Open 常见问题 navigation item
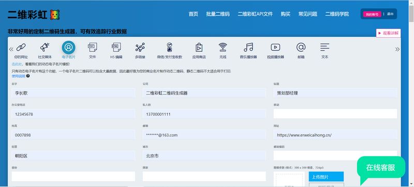414x187 pixels. click(308, 14)
